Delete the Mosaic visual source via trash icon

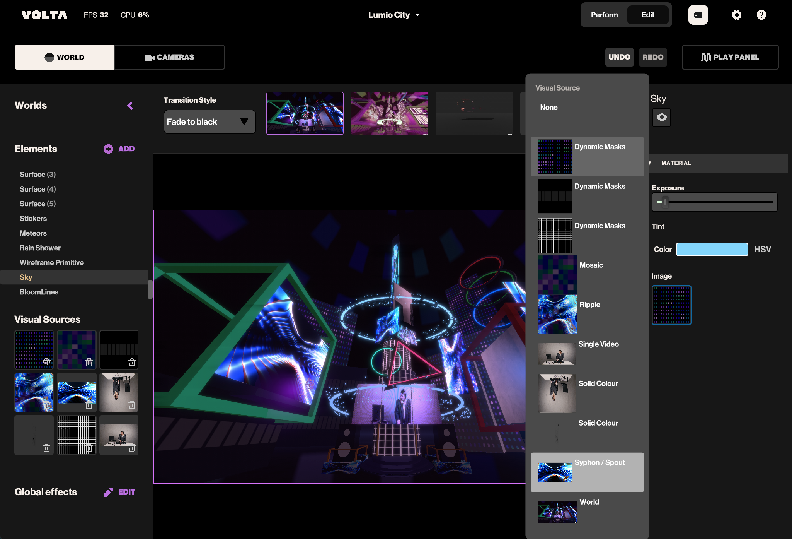[89, 363]
